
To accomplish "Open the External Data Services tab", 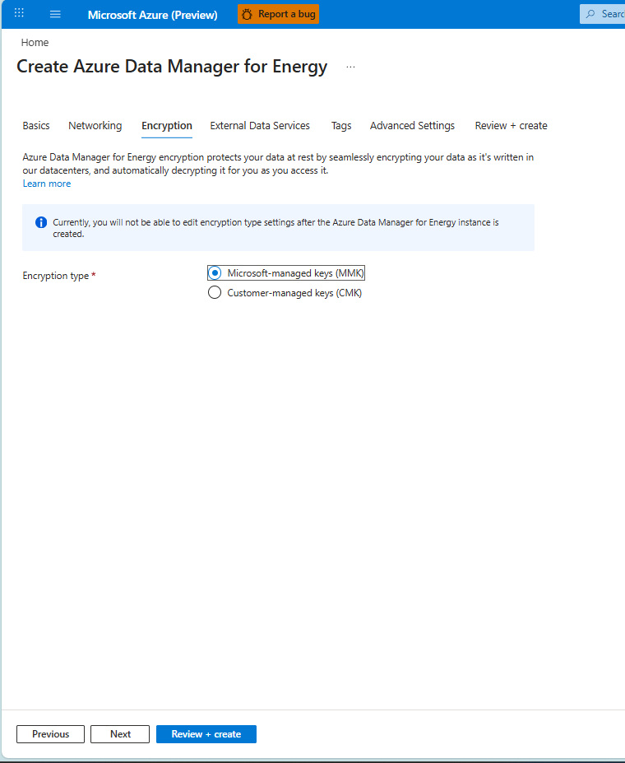I will (x=260, y=126).
